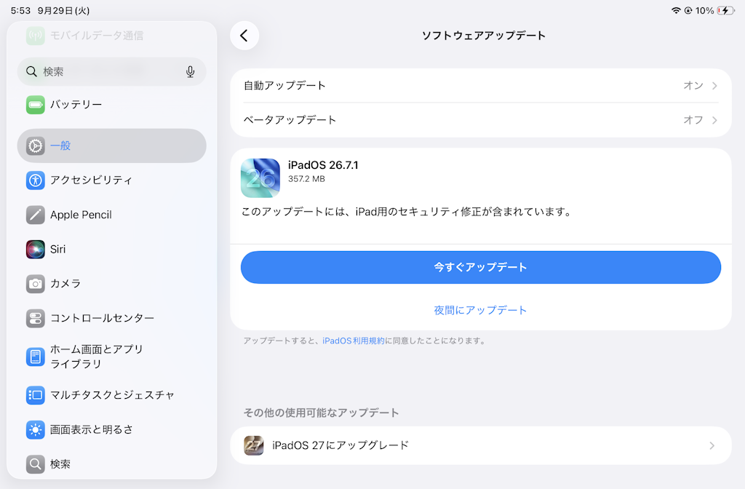
Task: Open iPadOS 27 upgrade row chevron
Action: pos(712,446)
